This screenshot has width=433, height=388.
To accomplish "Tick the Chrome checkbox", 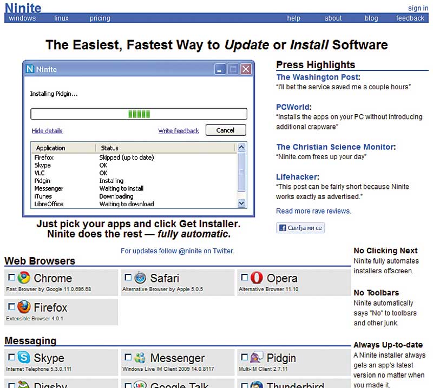I will point(11,277).
